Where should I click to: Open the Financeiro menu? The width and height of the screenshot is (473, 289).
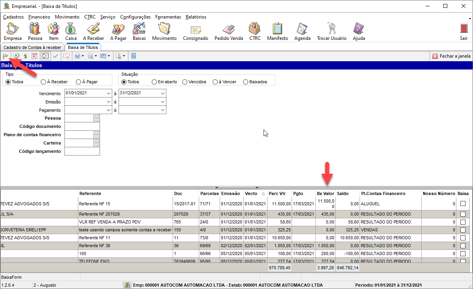pos(39,17)
